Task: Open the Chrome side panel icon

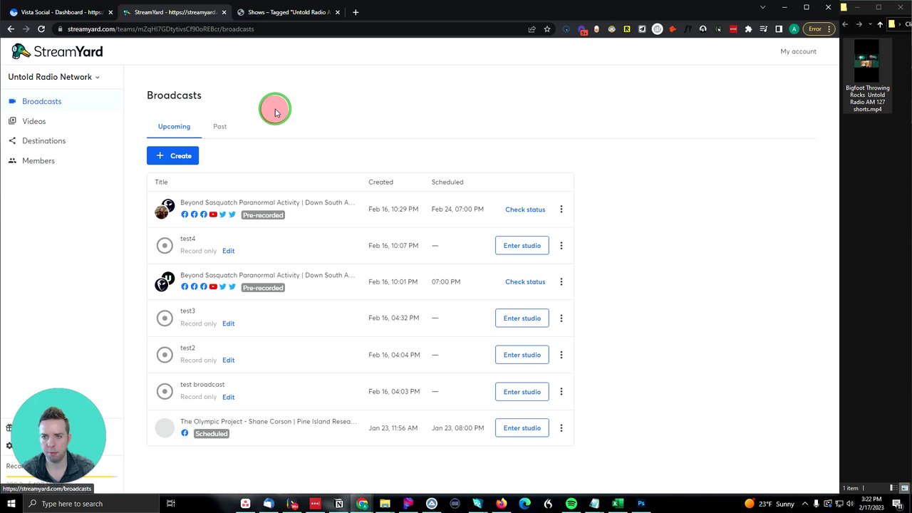Action: click(x=779, y=29)
